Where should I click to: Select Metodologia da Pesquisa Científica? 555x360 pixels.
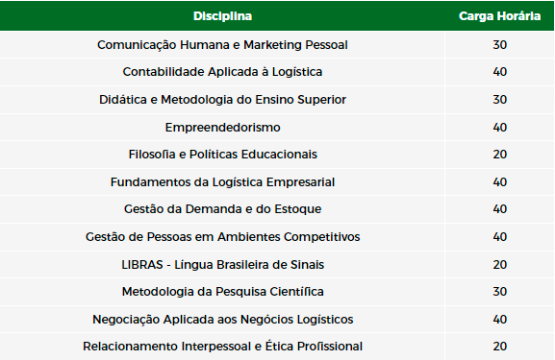tap(222, 292)
